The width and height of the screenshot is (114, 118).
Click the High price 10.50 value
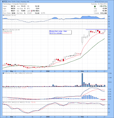(x=13, y=9)
